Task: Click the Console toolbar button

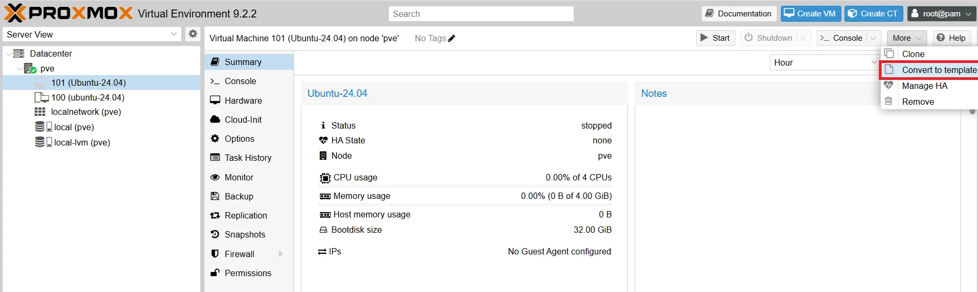Action: (x=841, y=38)
